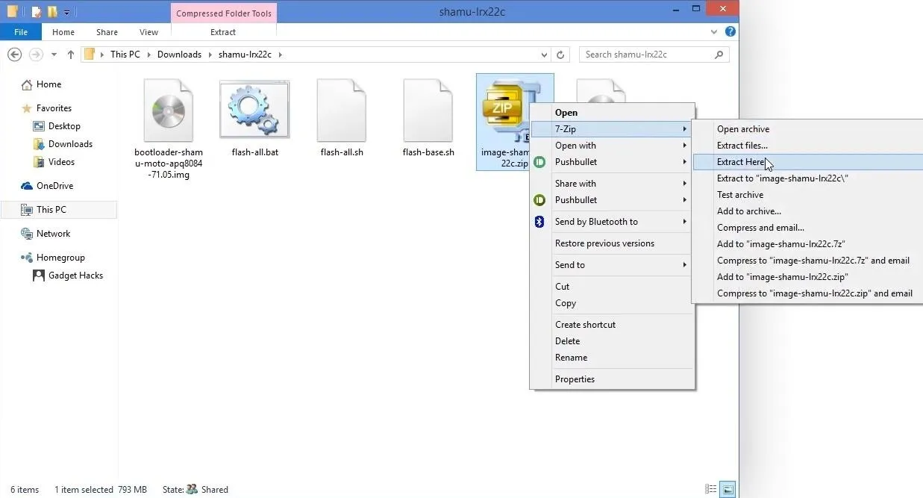
Task: Select Open in the context menu
Action: pos(613,113)
